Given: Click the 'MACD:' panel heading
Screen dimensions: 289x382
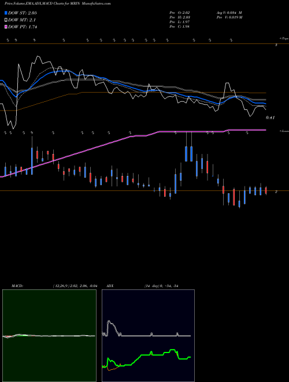Looking at the screenshot, I should tap(17, 286).
